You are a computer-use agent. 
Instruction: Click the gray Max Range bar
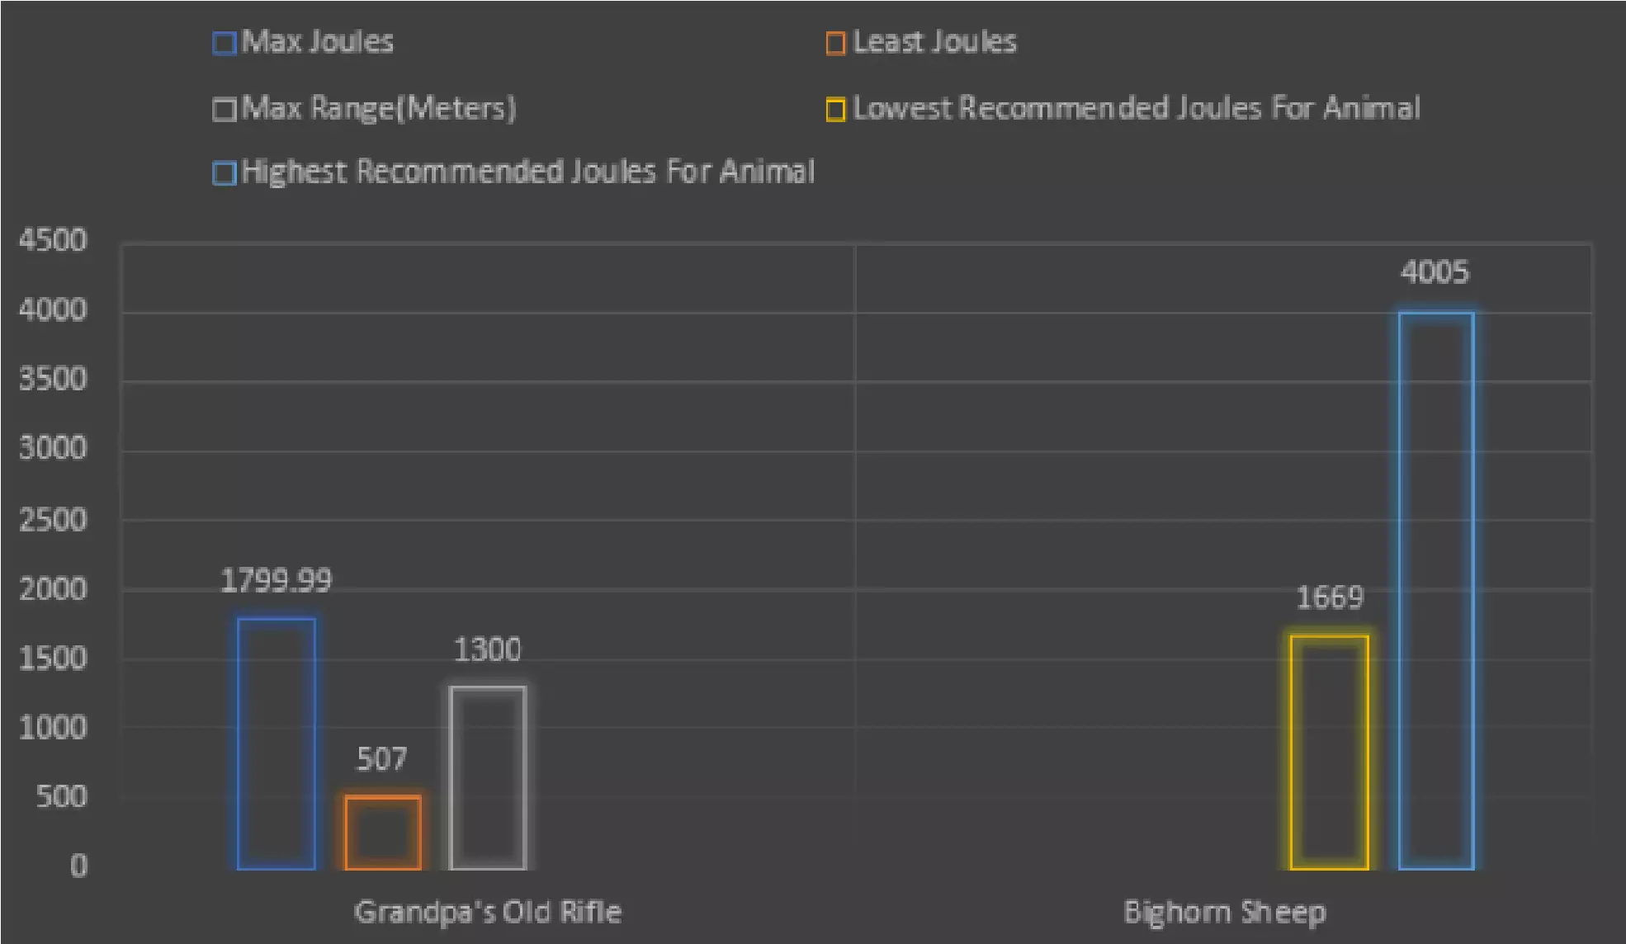pos(488,777)
